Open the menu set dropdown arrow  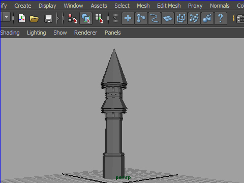pyautogui.click(x=6, y=17)
